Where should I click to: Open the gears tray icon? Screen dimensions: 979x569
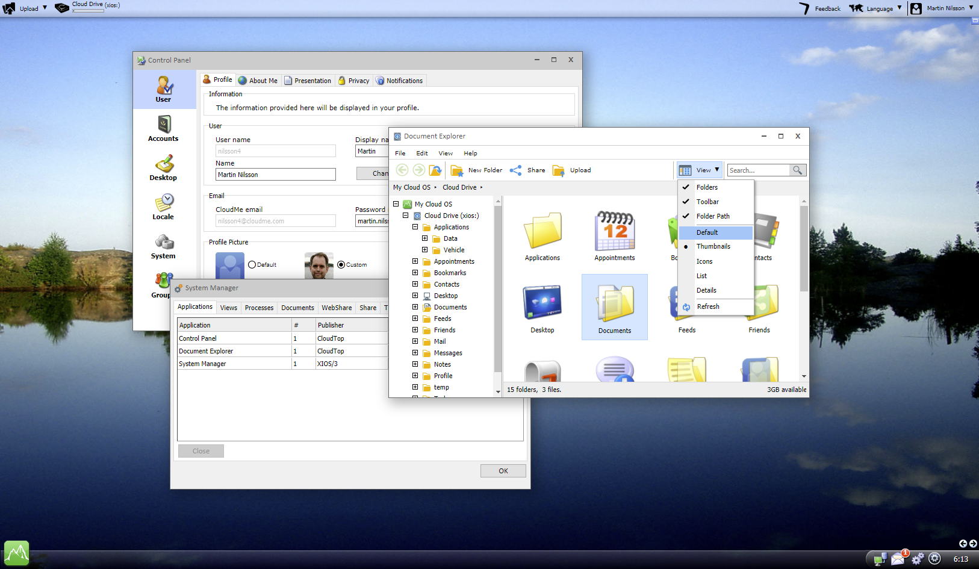917,559
